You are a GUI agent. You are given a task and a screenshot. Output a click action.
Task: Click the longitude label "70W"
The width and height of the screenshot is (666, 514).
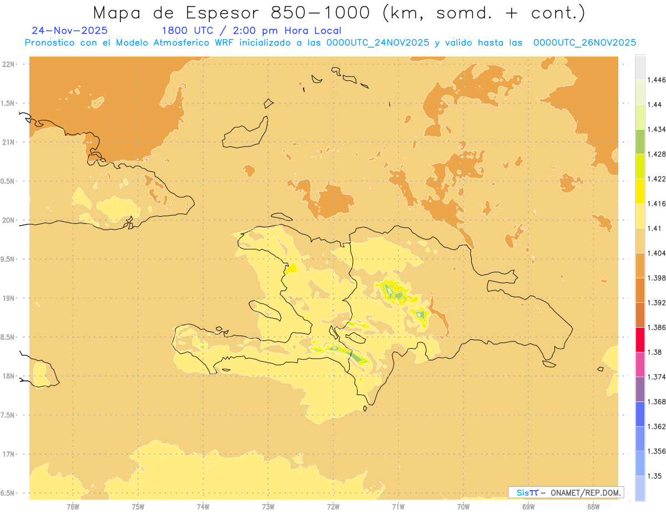[463, 507]
